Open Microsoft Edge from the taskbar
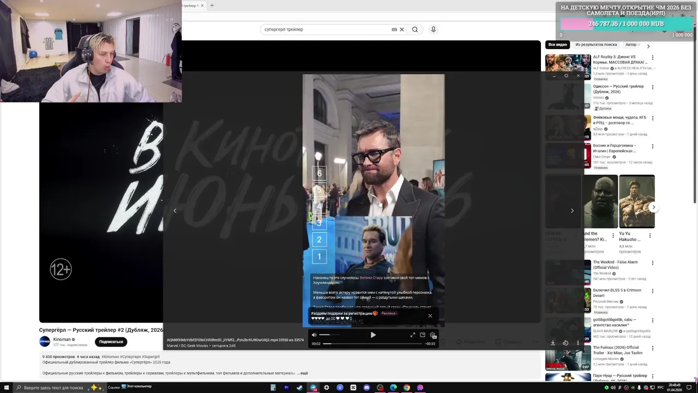Image resolution: width=698 pixels, height=393 pixels. 393,388
